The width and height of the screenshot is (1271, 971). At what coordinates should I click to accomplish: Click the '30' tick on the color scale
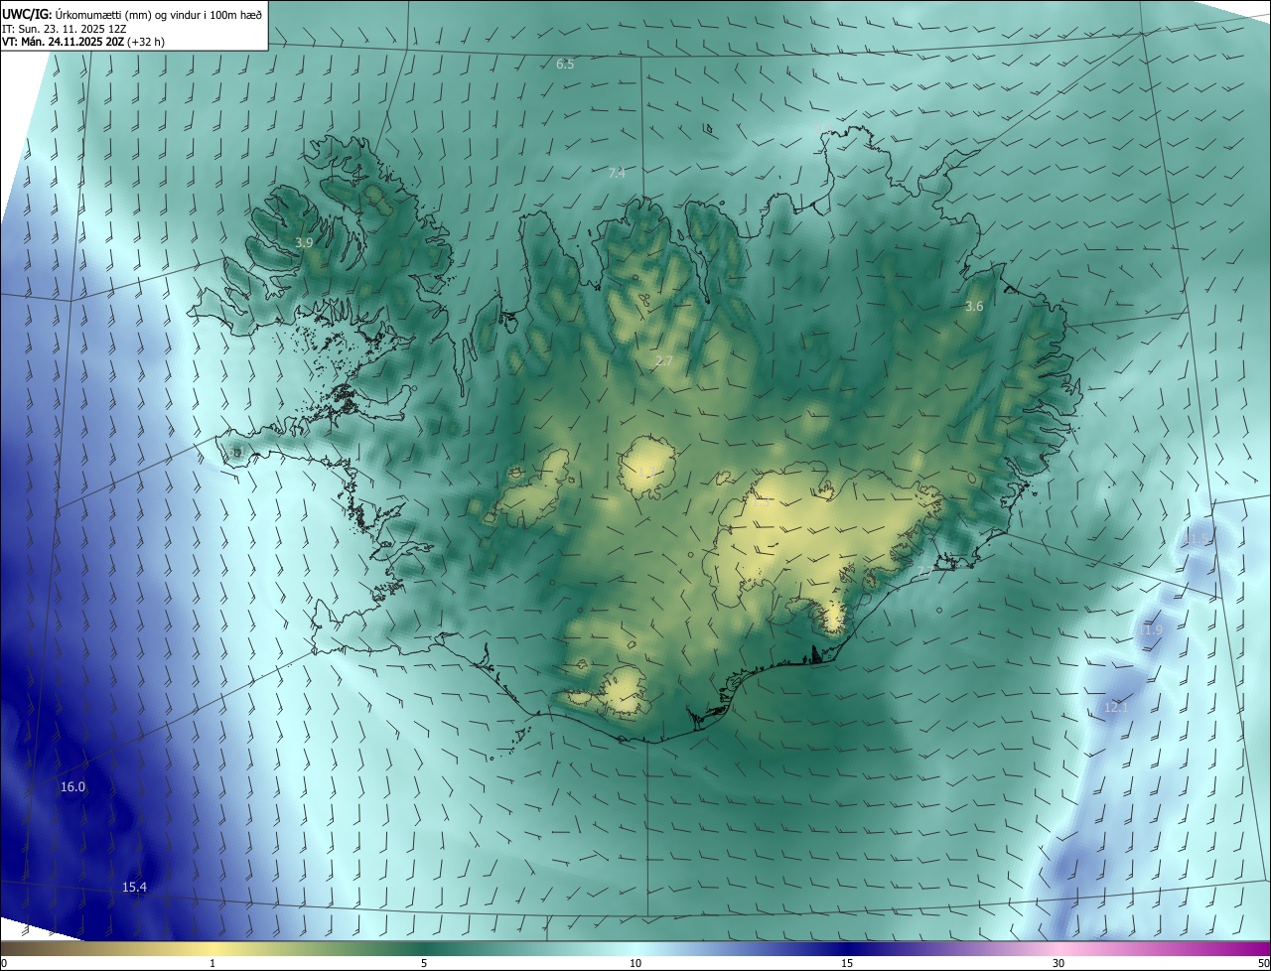coord(1059,963)
